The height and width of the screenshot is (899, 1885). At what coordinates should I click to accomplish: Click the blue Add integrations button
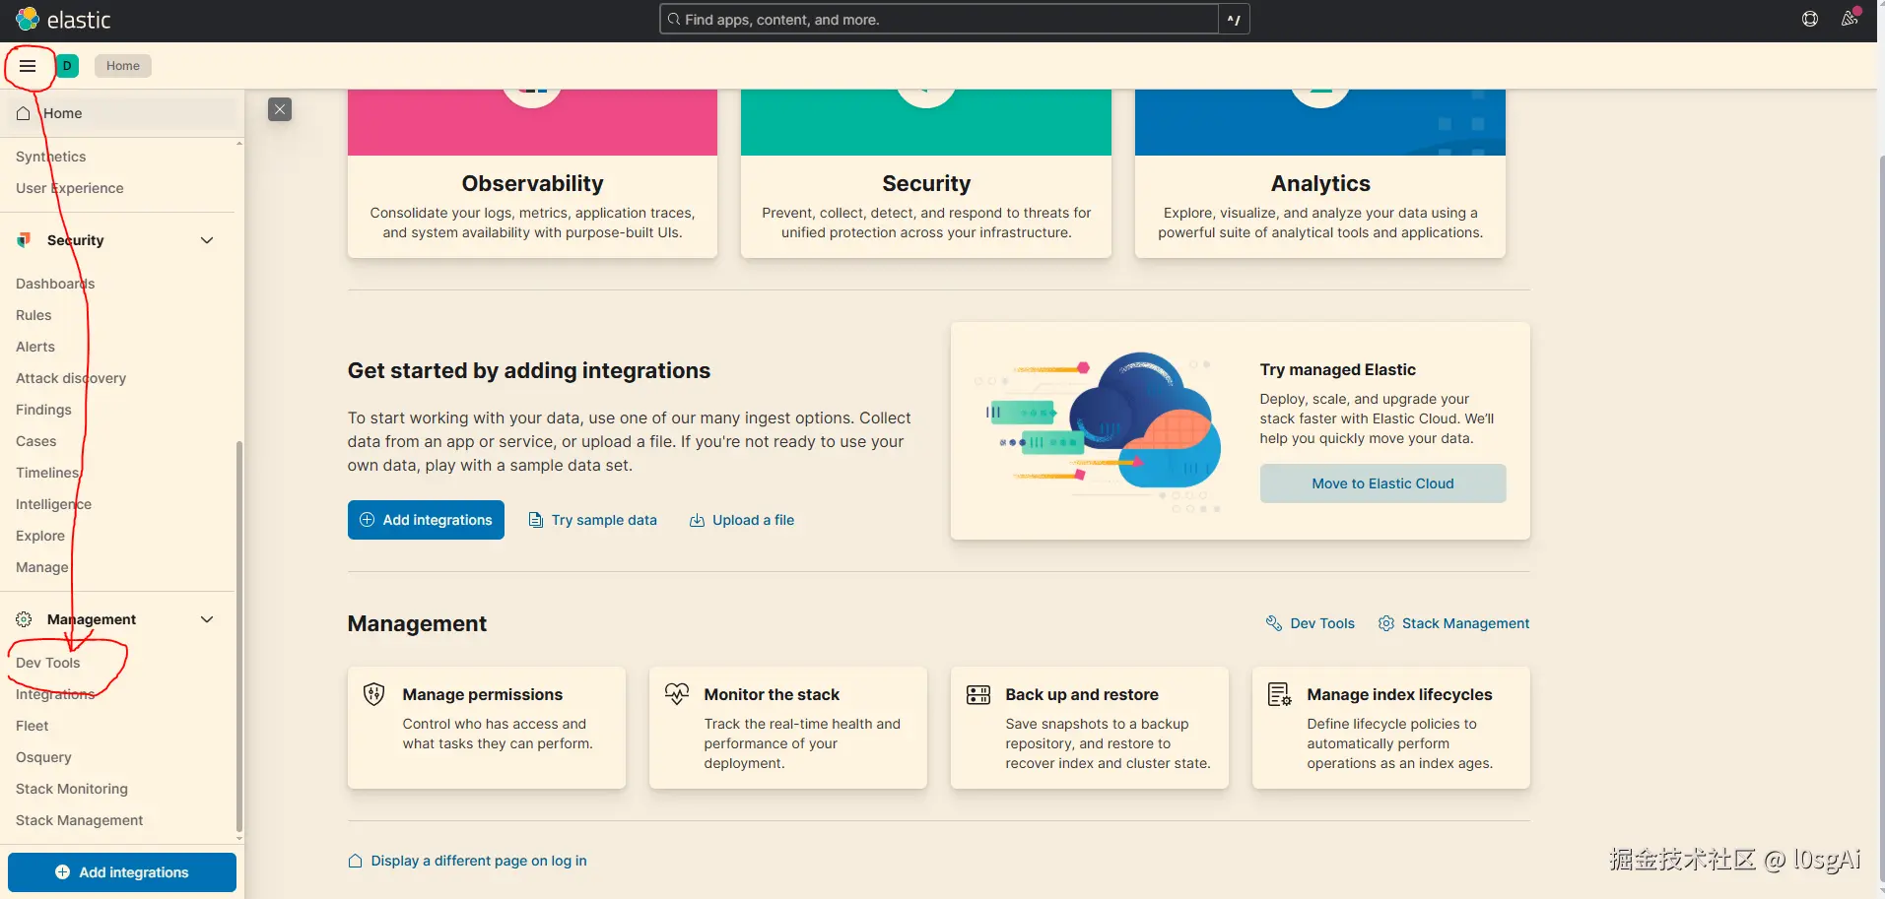[x=426, y=520]
